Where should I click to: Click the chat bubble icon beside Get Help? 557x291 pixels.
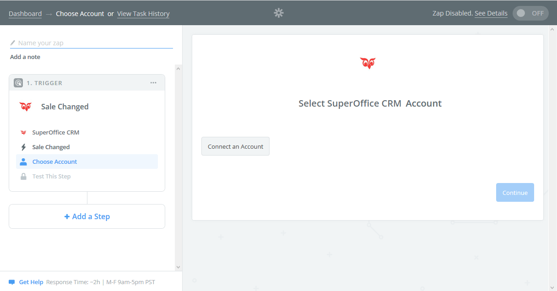[x=12, y=282]
